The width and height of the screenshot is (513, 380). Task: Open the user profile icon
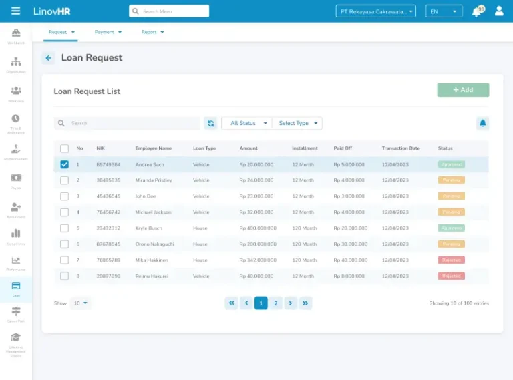click(x=499, y=11)
